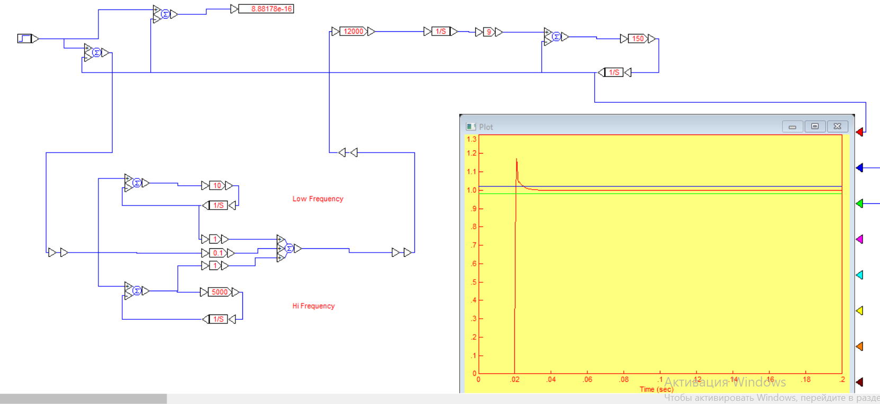The height and width of the screenshot is (404, 880).
Task: Click the 10 gain block in Low Frequency
Action: [217, 185]
